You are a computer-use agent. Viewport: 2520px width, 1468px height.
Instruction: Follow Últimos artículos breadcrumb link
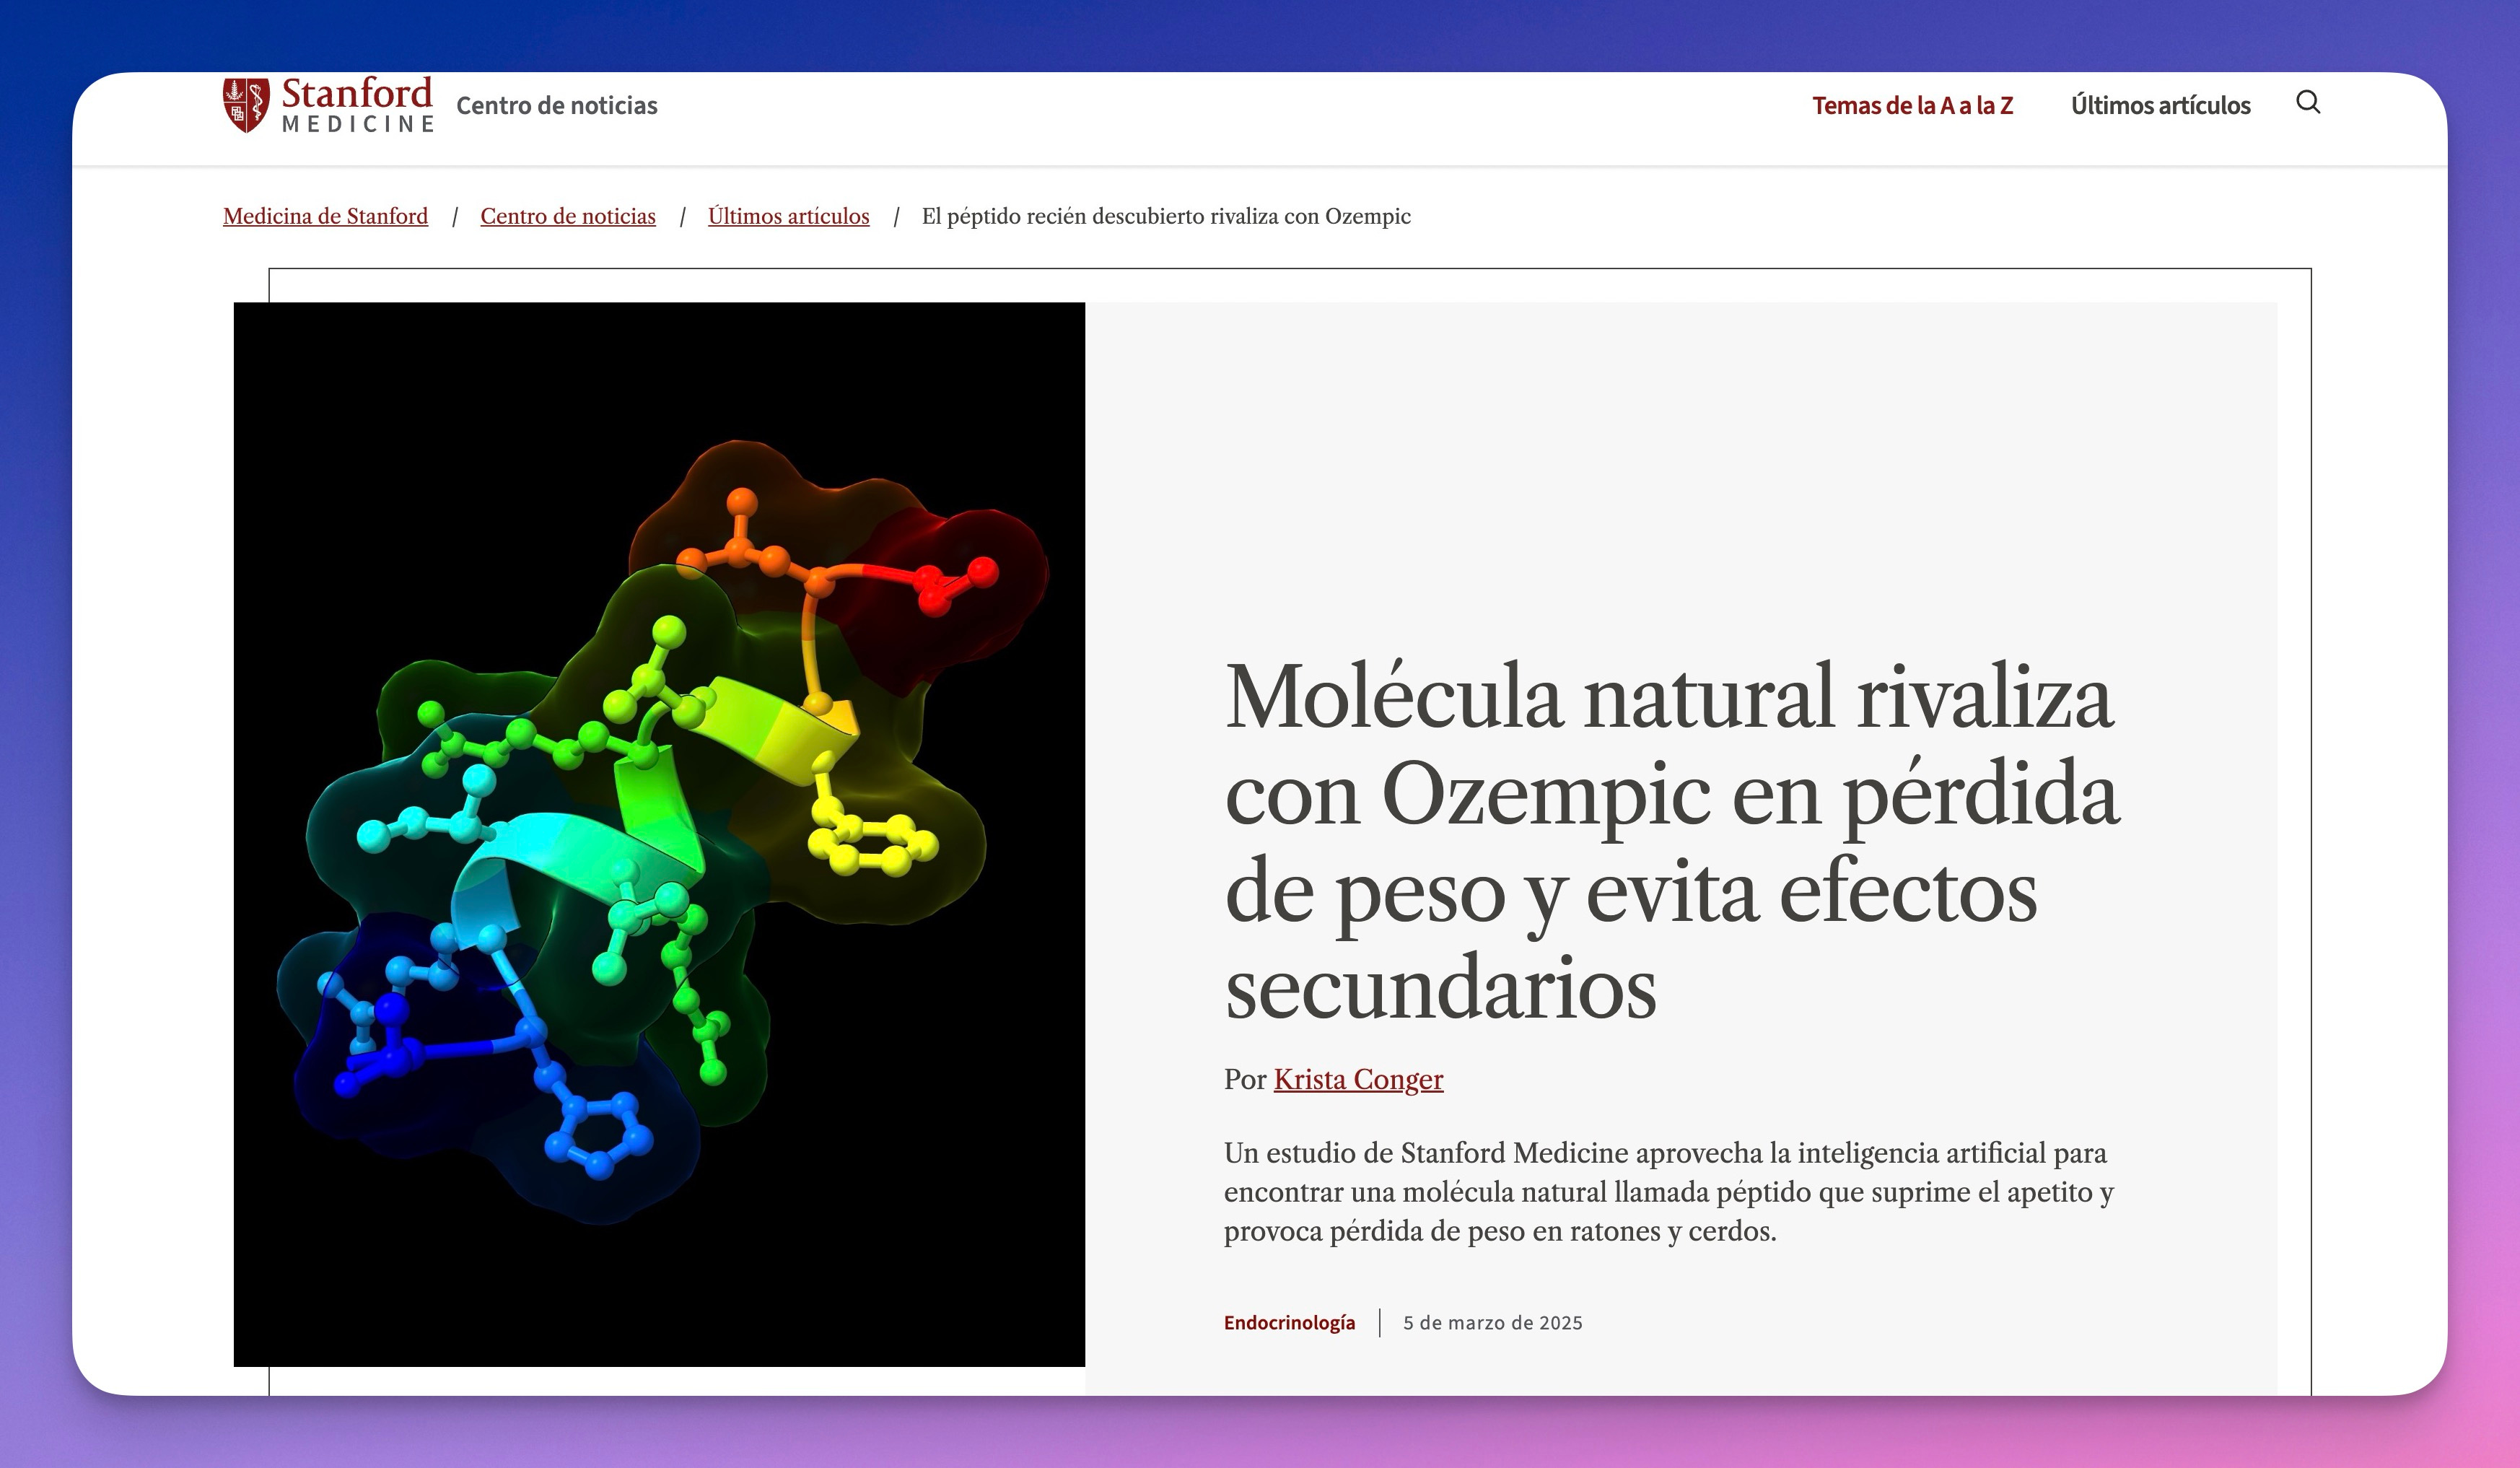tap(789, 216)
